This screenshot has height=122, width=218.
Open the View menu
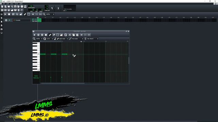coord(12,4)
